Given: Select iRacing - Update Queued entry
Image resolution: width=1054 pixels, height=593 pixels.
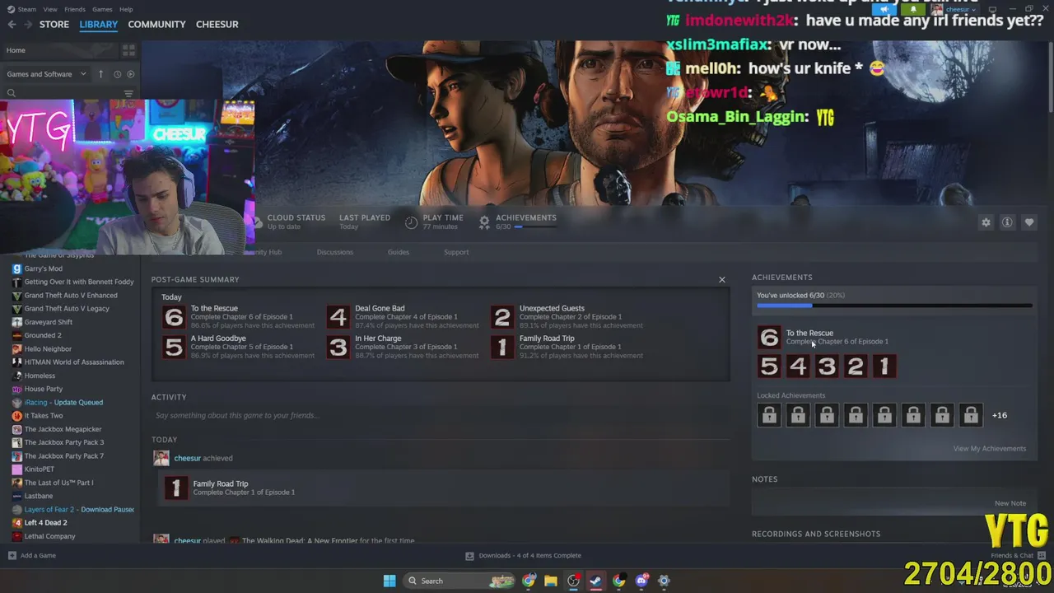Looking at the screenshot, I should pyautogui.click(x=63, y=402).
